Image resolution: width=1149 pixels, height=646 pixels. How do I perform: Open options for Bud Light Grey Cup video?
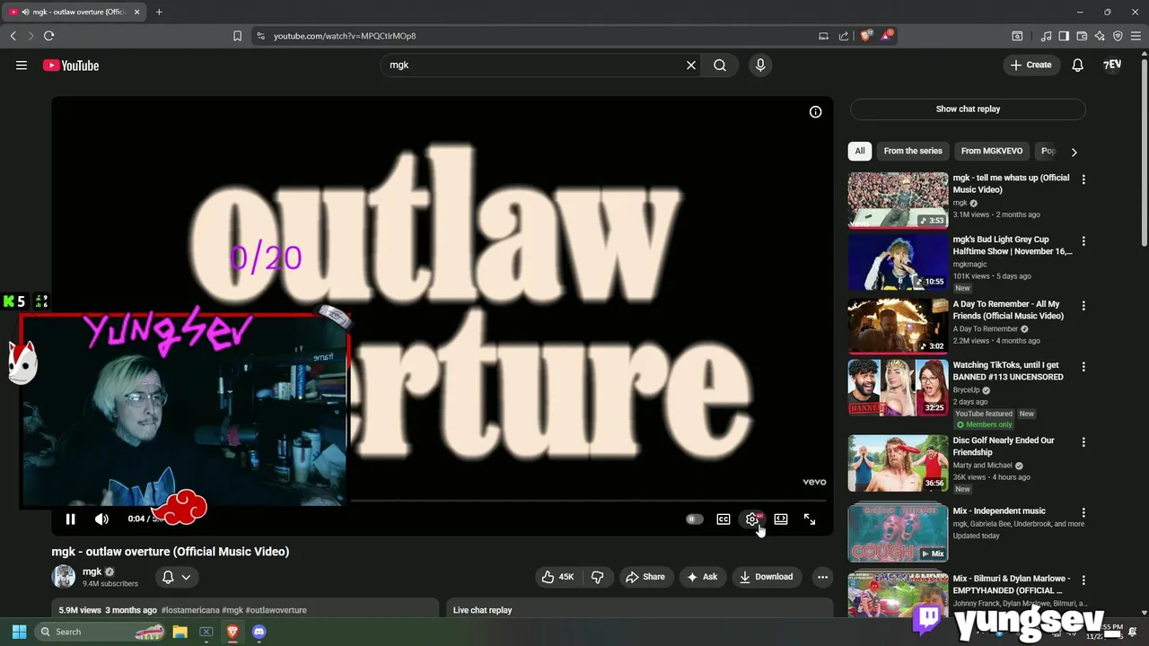click(x=1083, y=241)
